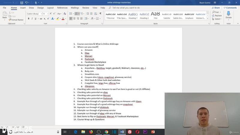This screenshot has height=135, width=240.
Task: Apply the Subtitle style
Action: tap(167, 16)
